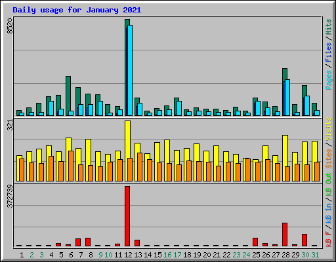This screenshot has height=262, width=336.
Task: Click the 8520 hits axis label
Action: (10, 26)
